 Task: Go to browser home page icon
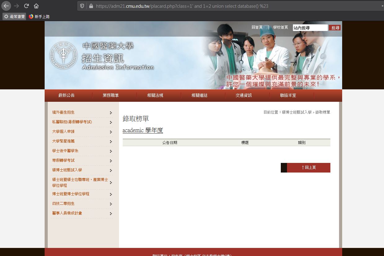tap(36, 6)
